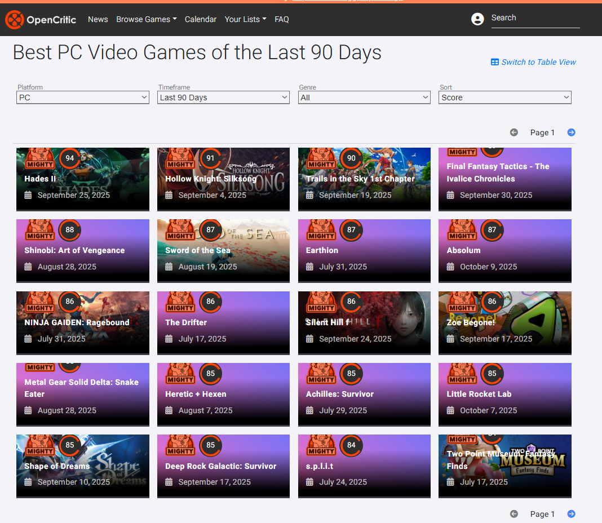Screen dimensions: 602x523
Task: Click the 94 score circle on Hades II
Action: click(x=69, y=158)
